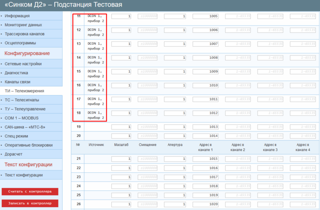The height and width of the screenshot is (210, 320).
Task: Open Каналы связи settings
Action: pyautogui.click(x=18, y=82)
